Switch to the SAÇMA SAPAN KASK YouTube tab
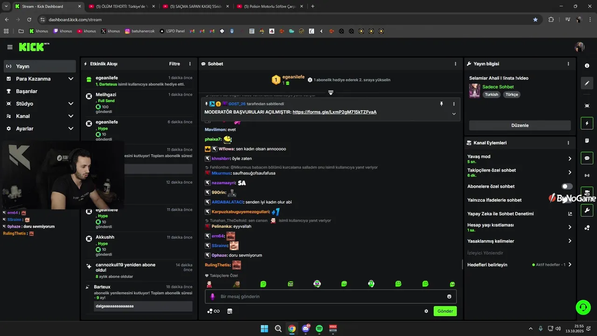The image size is (597, 336). pyautogui.click(x=196, y=7)
